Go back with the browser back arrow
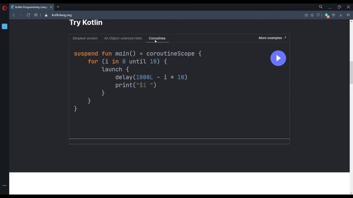353x198 pixels. [x=14, y=15]
